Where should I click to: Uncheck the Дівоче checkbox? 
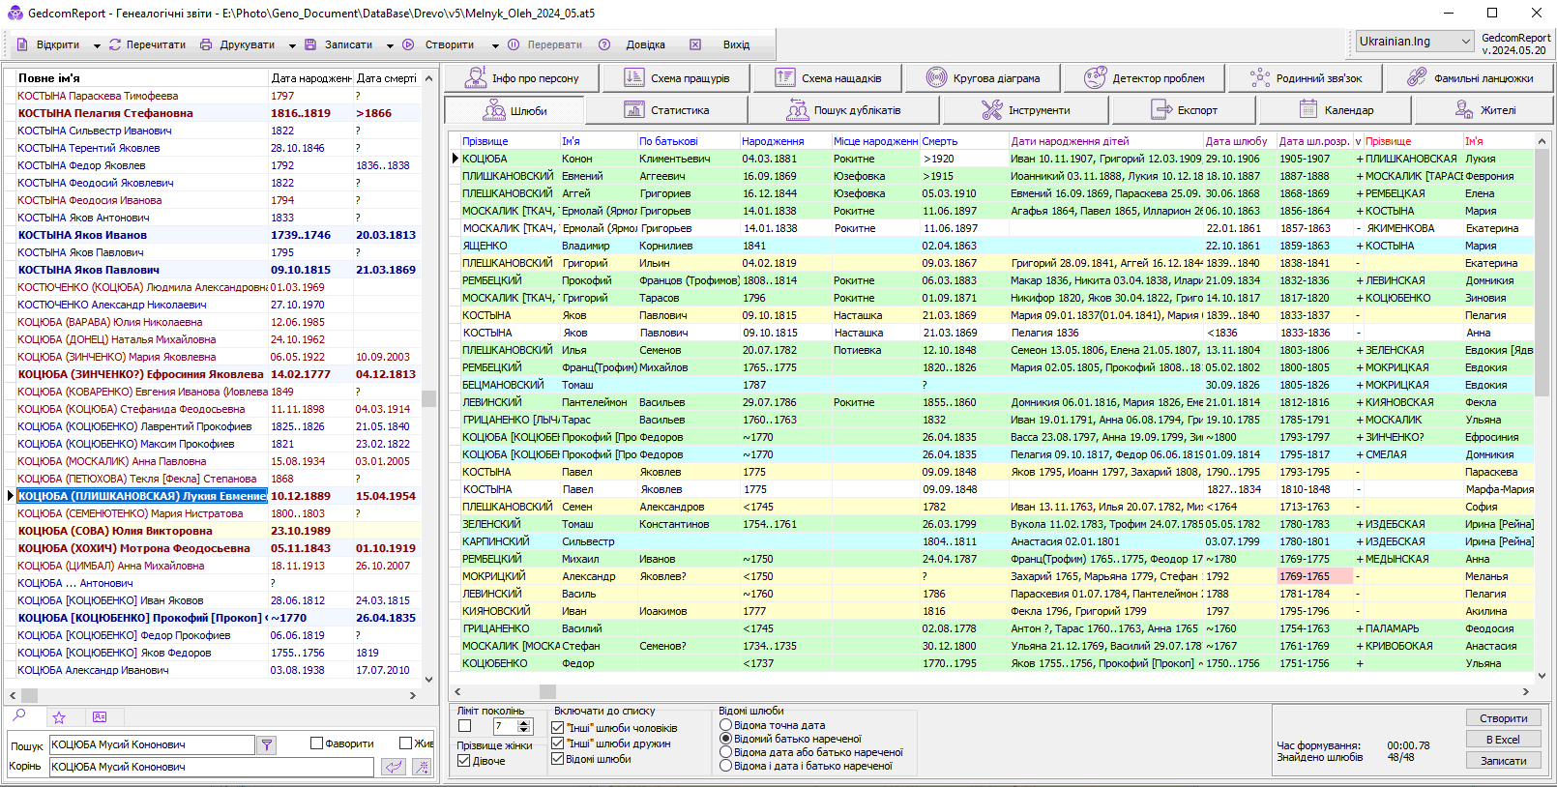click(x=464, y=761)
